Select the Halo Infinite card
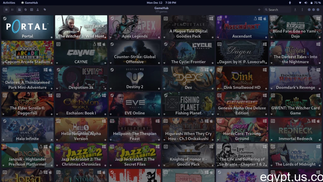This screenshot has height=182, width=323. pyautogui.click(x=27, y=130)
